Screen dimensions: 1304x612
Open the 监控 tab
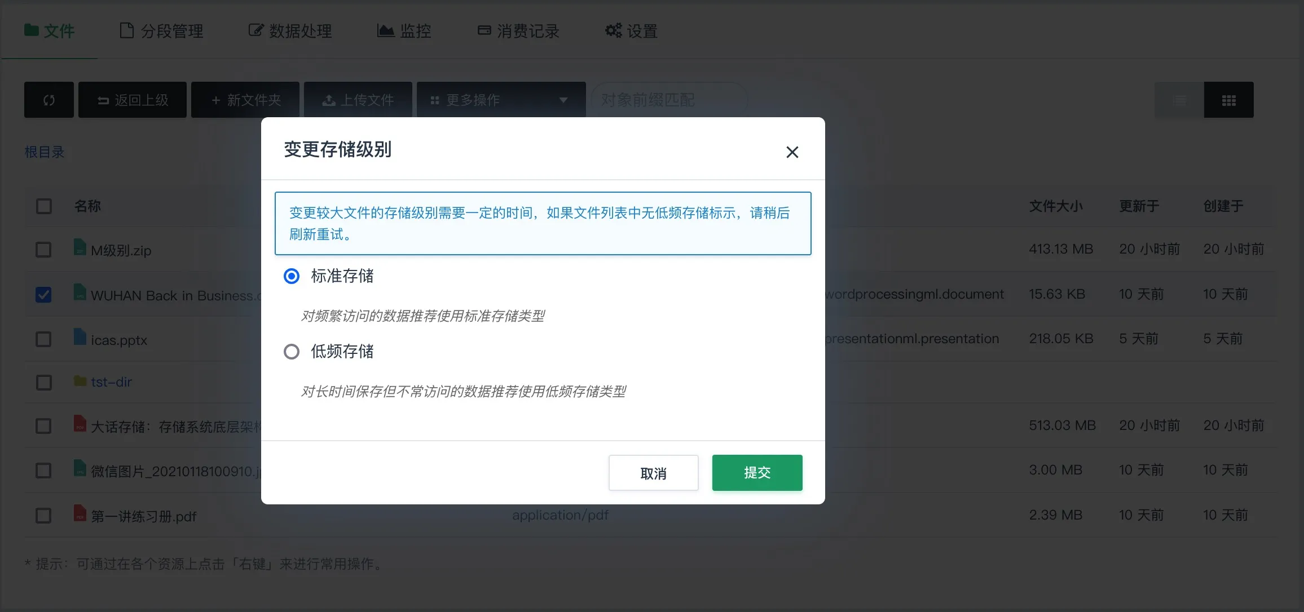pyautogui.click(x=404, y=31)
